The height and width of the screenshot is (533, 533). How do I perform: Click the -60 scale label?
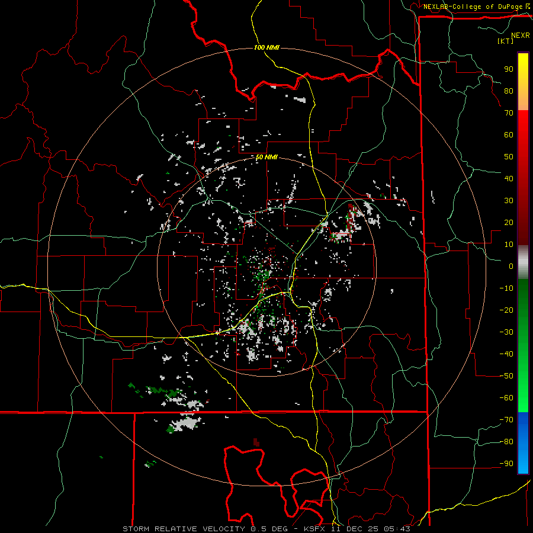(506, 398)
